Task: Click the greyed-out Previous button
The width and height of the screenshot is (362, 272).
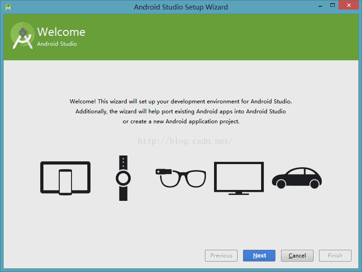Action: tap(221, 256)
